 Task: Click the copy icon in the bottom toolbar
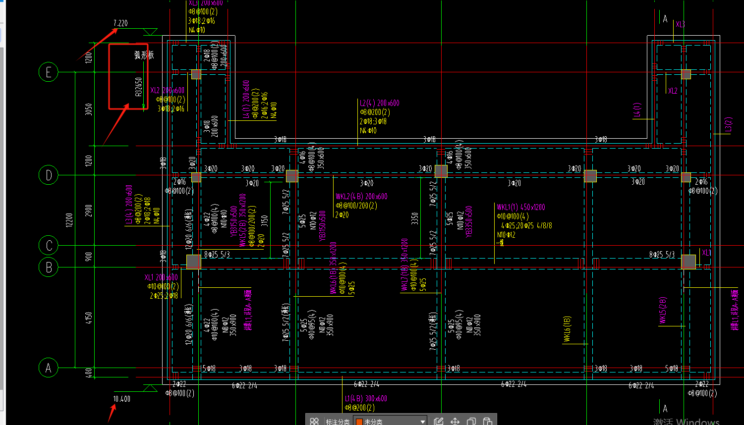[x=471, y=422]
